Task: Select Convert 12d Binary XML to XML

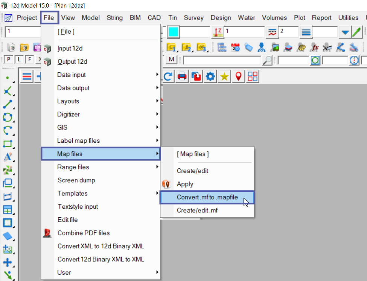Action: 101,259
